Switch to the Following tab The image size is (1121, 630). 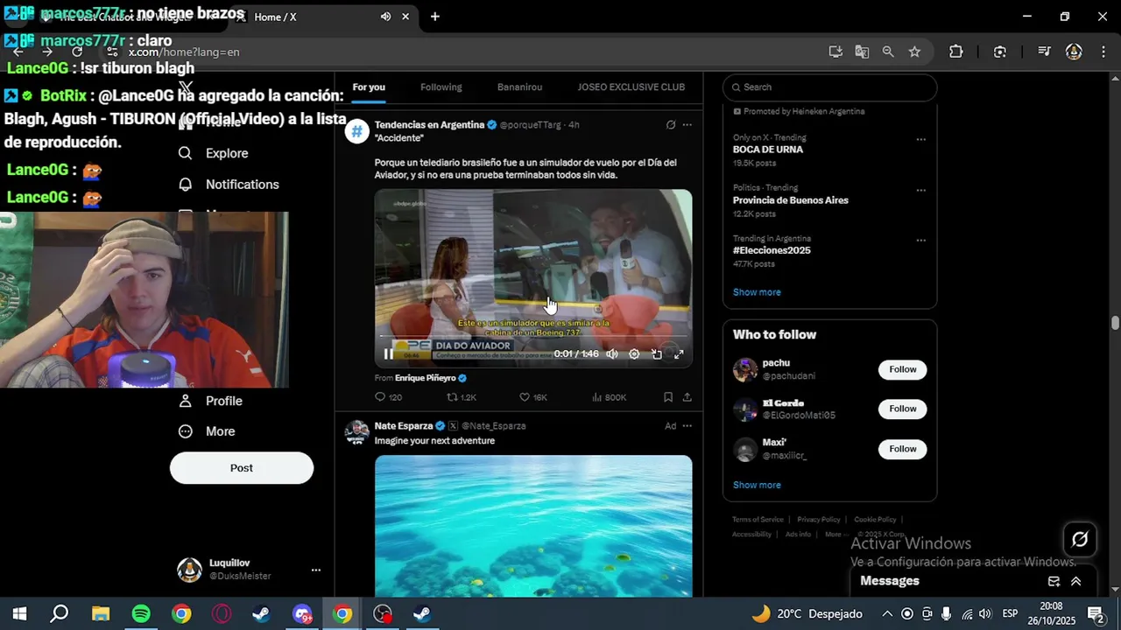click(441, 87)
